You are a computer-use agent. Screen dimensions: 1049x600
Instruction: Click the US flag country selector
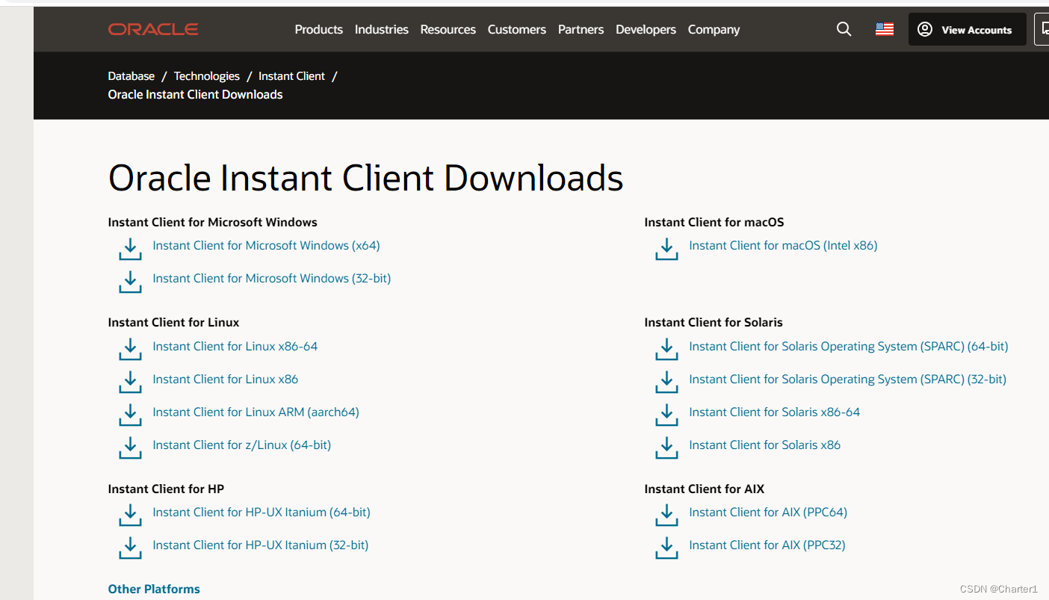(x=885, y=29)
